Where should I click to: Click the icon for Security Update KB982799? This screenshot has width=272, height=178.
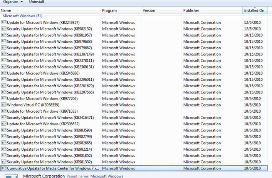[x=3, y=136]
